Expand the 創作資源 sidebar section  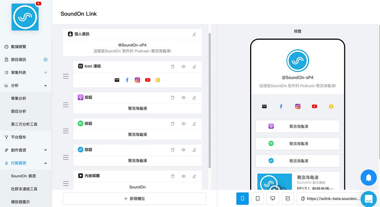click(x=46, y=150)
